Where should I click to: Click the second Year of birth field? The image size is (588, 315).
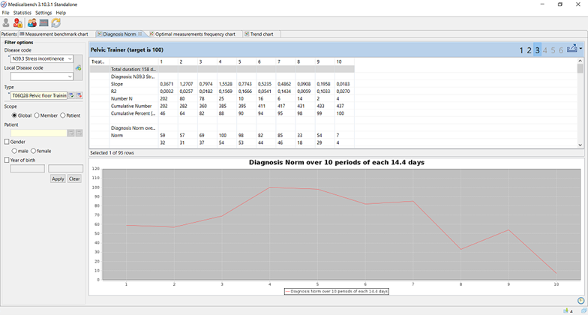point(66,168)
